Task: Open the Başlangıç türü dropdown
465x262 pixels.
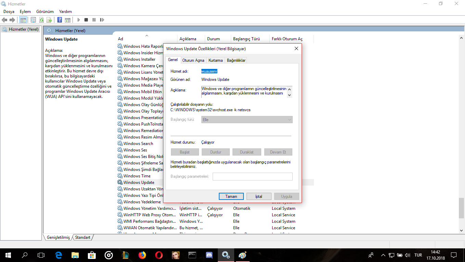Action: point(247,120)
